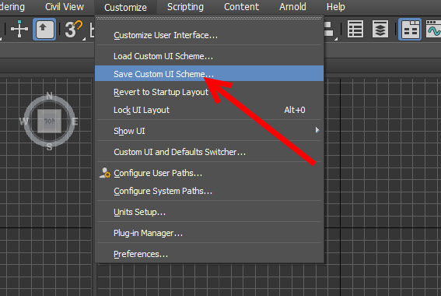Screen dimensions: 441x296
Task: Select Save Custom UI Scheme...
Action: click(x=209, y=73)
